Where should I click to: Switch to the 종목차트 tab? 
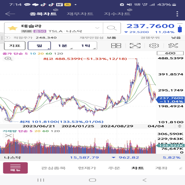click(x=43, y=14)
